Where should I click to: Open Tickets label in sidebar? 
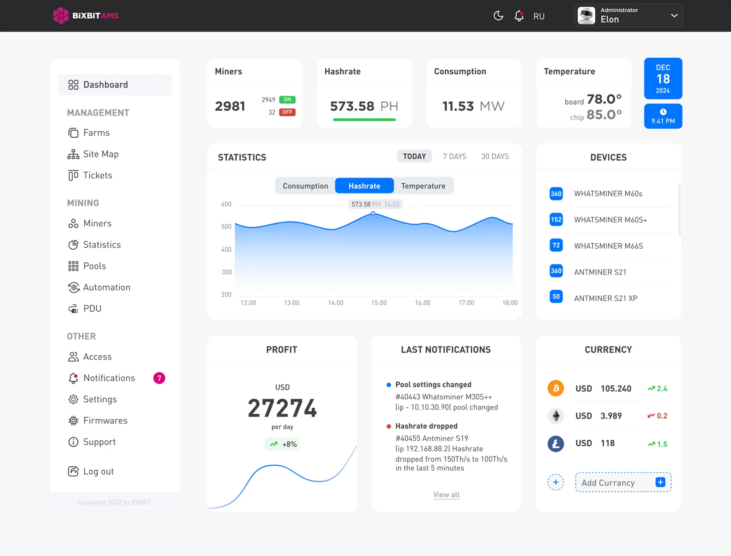click(98, 175)
